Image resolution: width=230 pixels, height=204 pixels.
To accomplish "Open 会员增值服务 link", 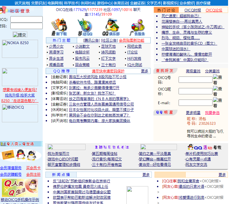I will pyautogui.click(x=11, y=168).
